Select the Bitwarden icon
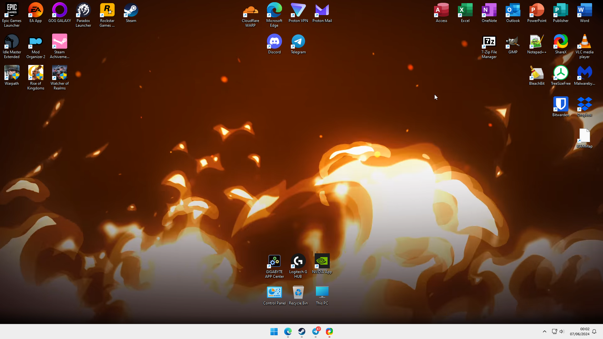 (x=561, y=107)
